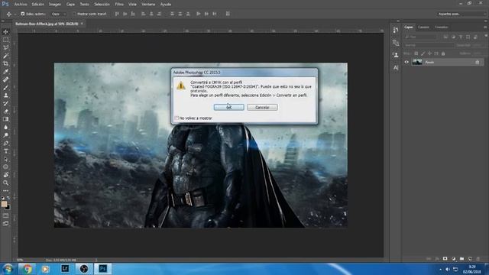The image size is (489, 275).
Task: Toggle Quick Mask mode icon
Action: [x=5, y=215]
